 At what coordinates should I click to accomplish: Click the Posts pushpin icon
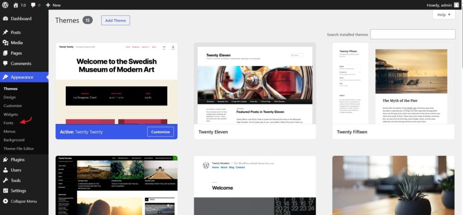pos(5,33)
